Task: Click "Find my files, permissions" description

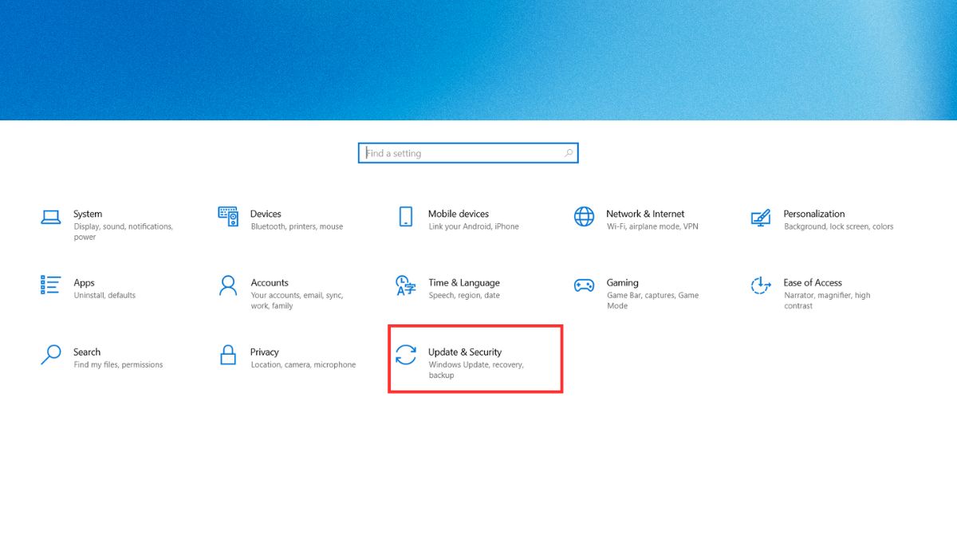Action: click(118, 365)
